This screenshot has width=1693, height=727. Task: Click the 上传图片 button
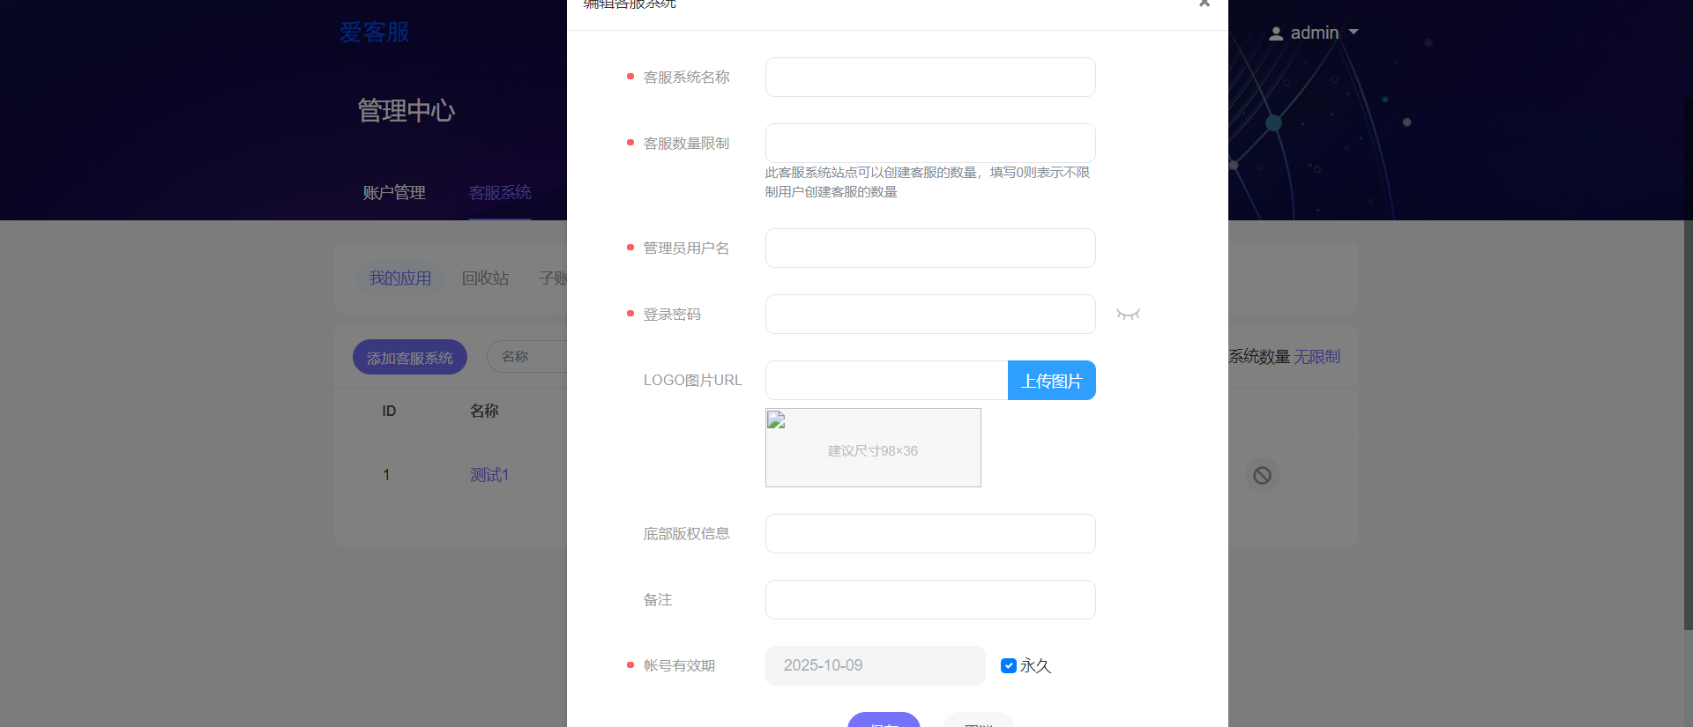point(1051,381)
